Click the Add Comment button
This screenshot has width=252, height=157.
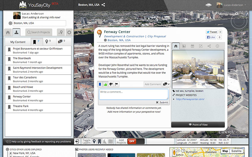click(x=153, y=84)
